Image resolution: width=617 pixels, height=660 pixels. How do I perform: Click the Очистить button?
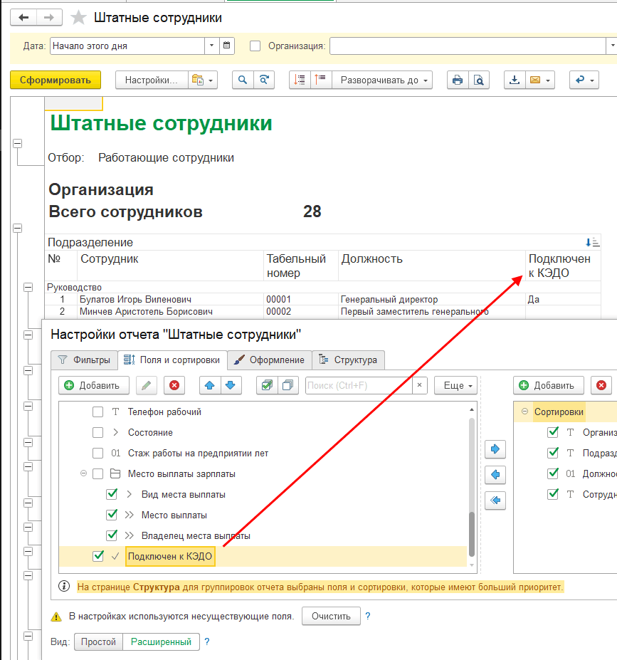[331, 616]
